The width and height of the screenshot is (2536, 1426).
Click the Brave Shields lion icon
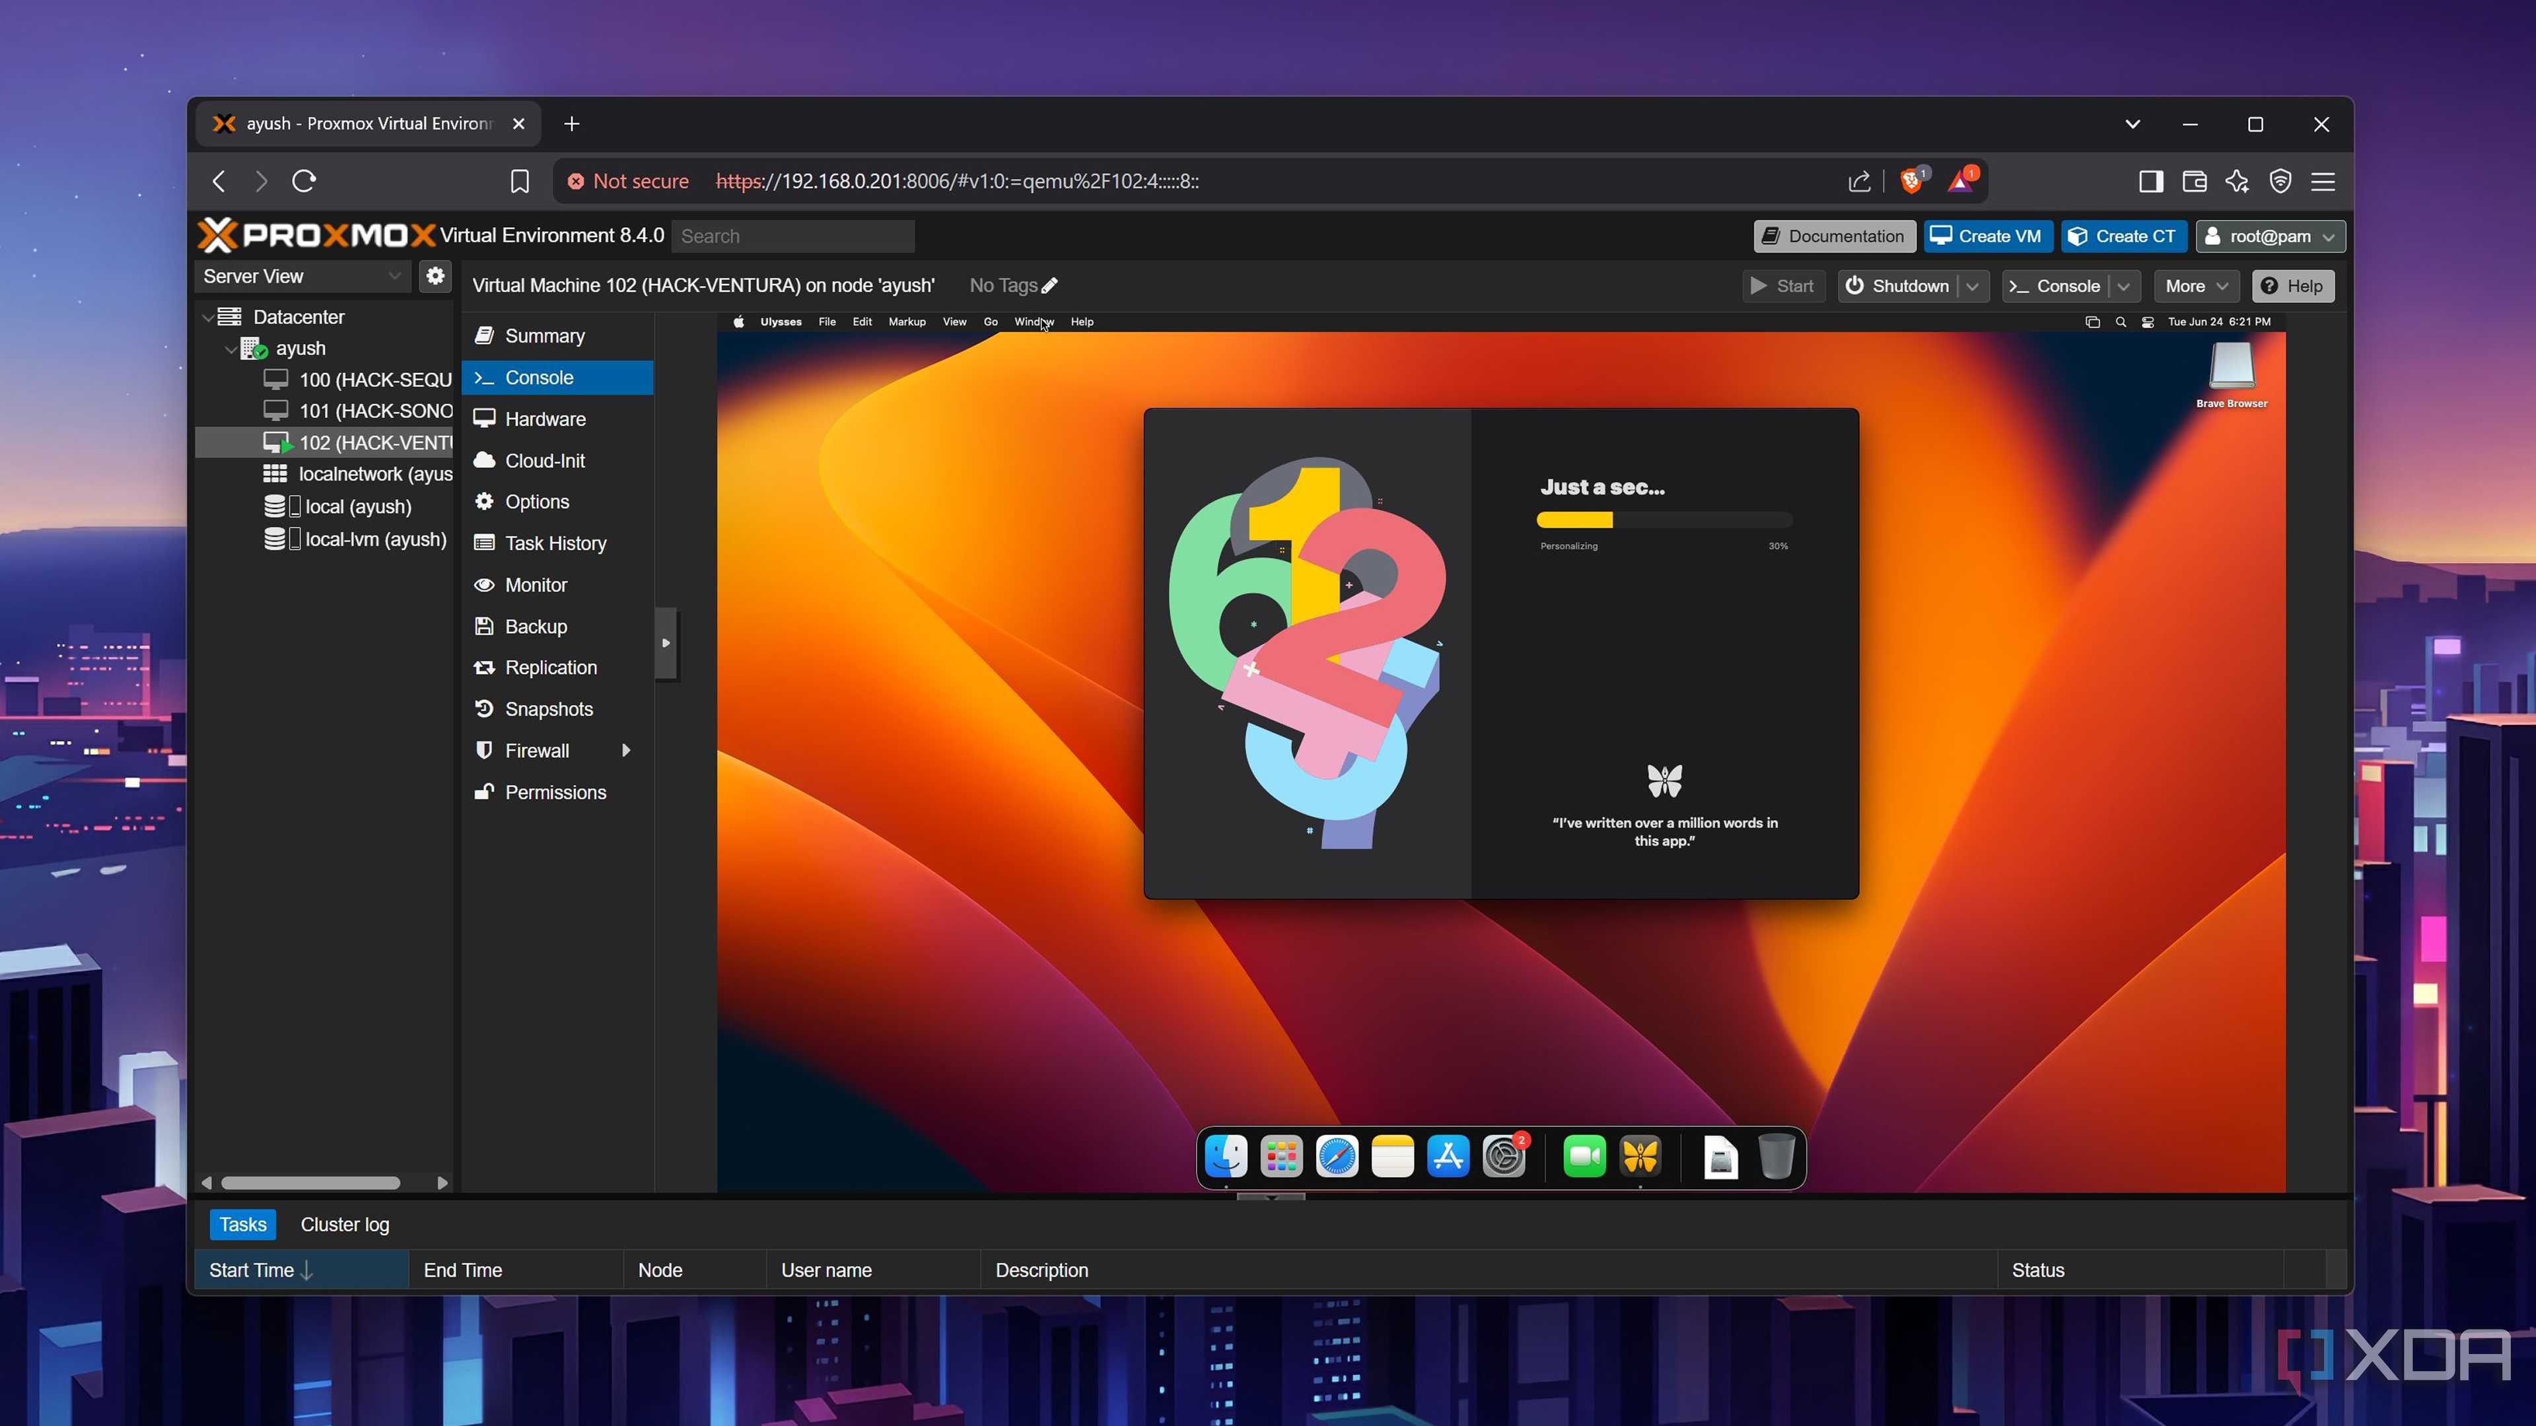click(x=1912, y=180)
